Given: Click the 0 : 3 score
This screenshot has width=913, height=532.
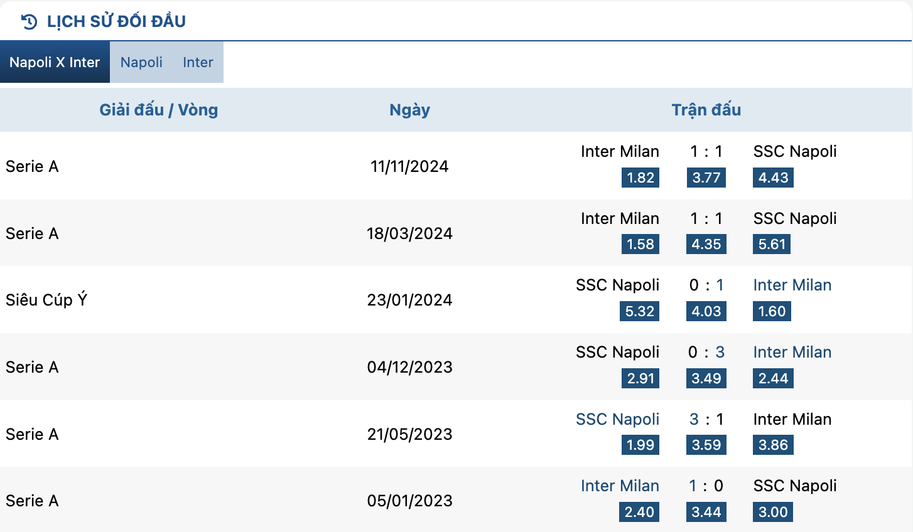Looking at the screenshot, I should [706, 352].
